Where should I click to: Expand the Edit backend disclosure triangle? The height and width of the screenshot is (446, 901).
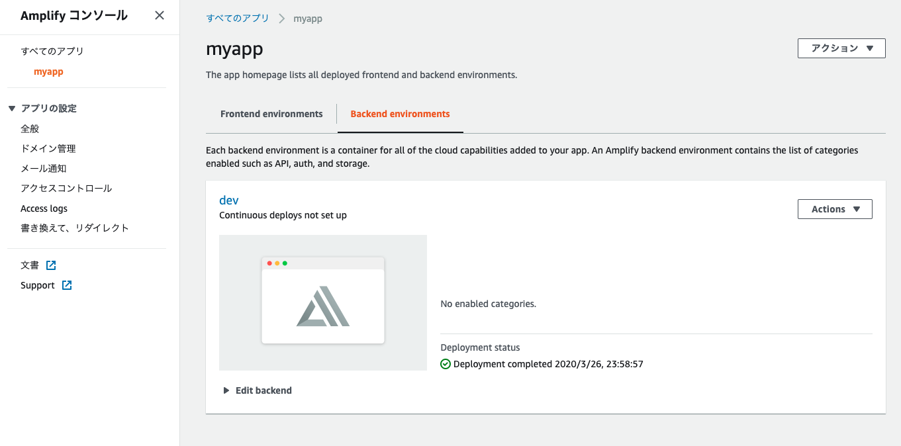pos(225,390)
